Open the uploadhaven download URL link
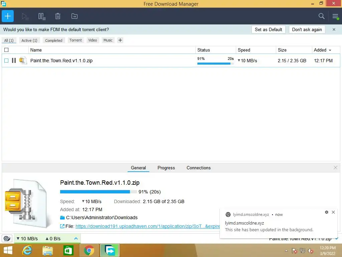342x257 pixels. pyautogui.click(x=147, y=226)
